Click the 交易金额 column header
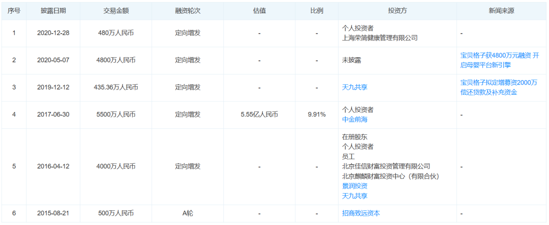This screenshot has height=225, width=549. (116, 11)
